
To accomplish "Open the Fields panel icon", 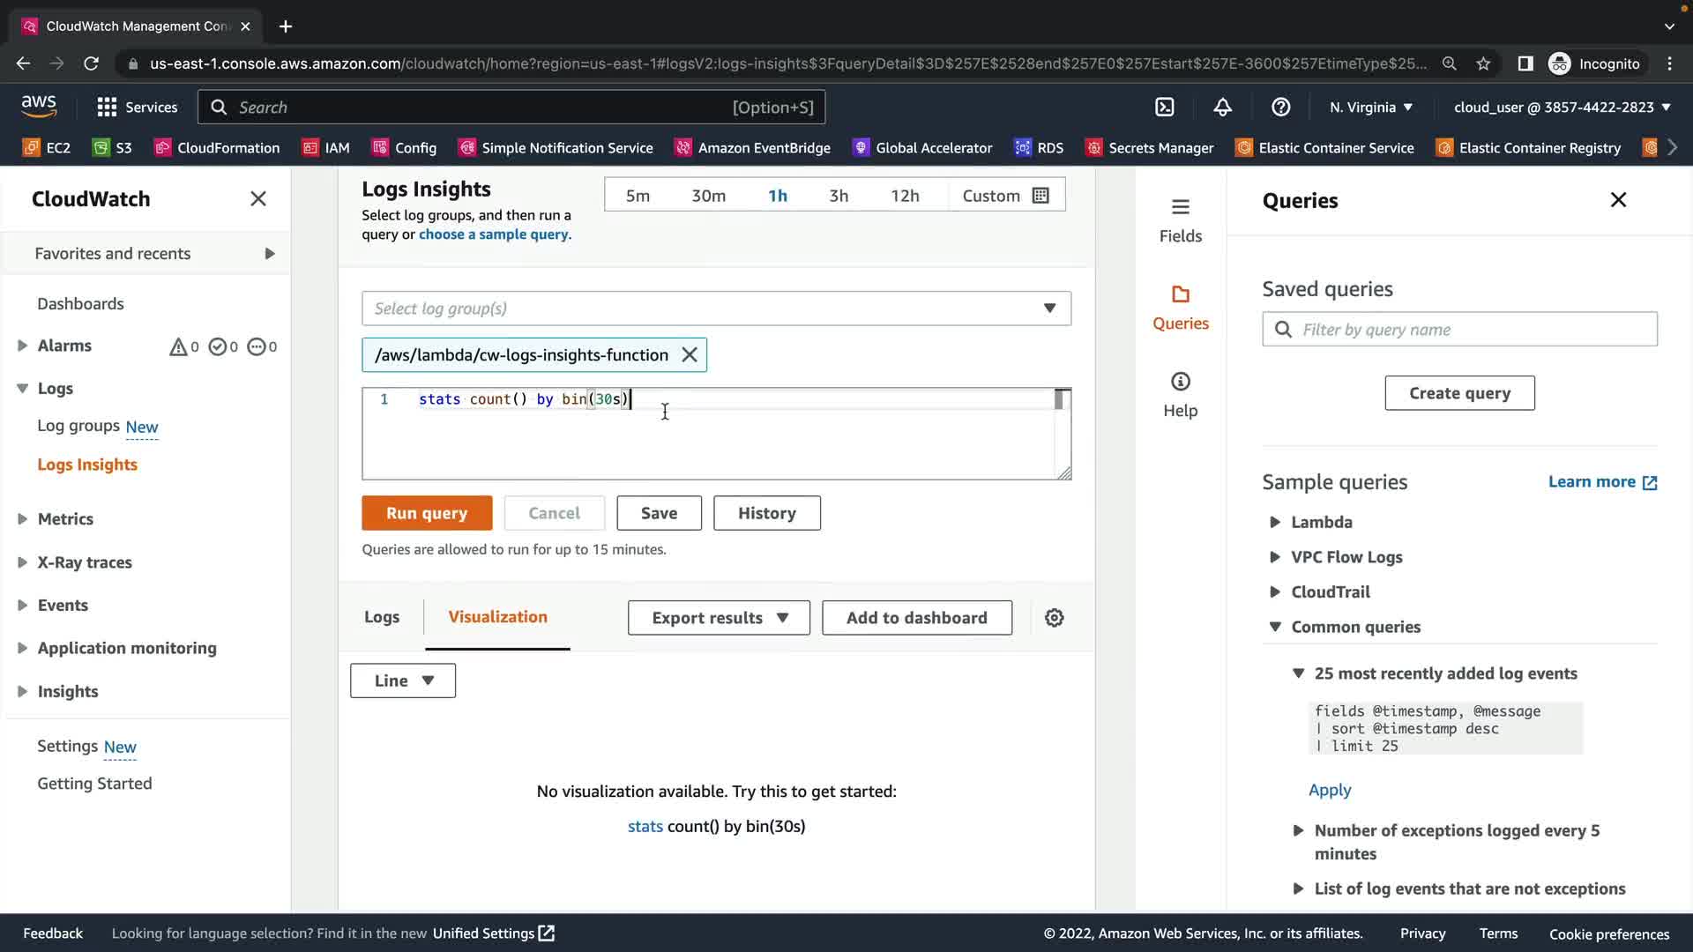I will point(1180,219).
